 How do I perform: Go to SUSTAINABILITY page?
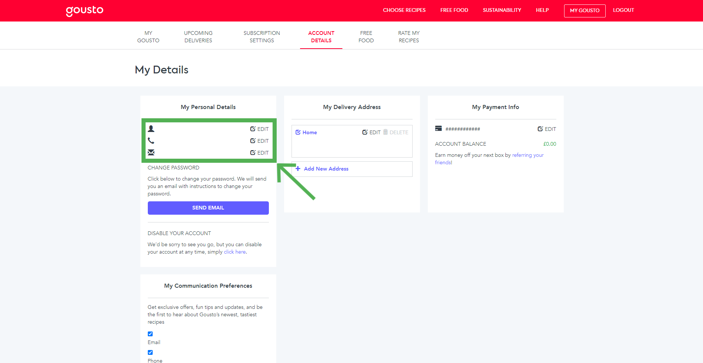pyautogui.click(x=502, y=10)
